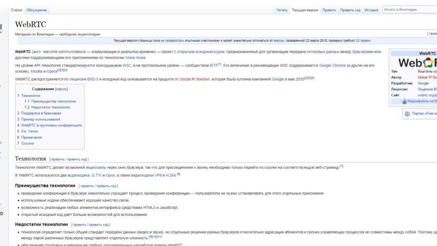437x246 pixels.
Task: Collapse contents with the [скрыть] toggle
Action: click(61, 89)
